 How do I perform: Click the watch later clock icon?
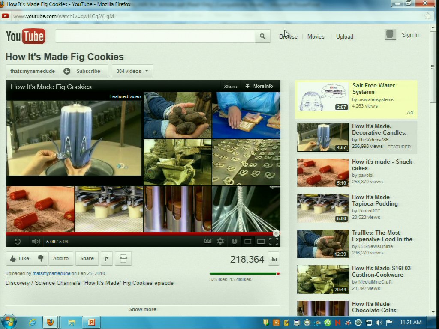tap(234, 241)
